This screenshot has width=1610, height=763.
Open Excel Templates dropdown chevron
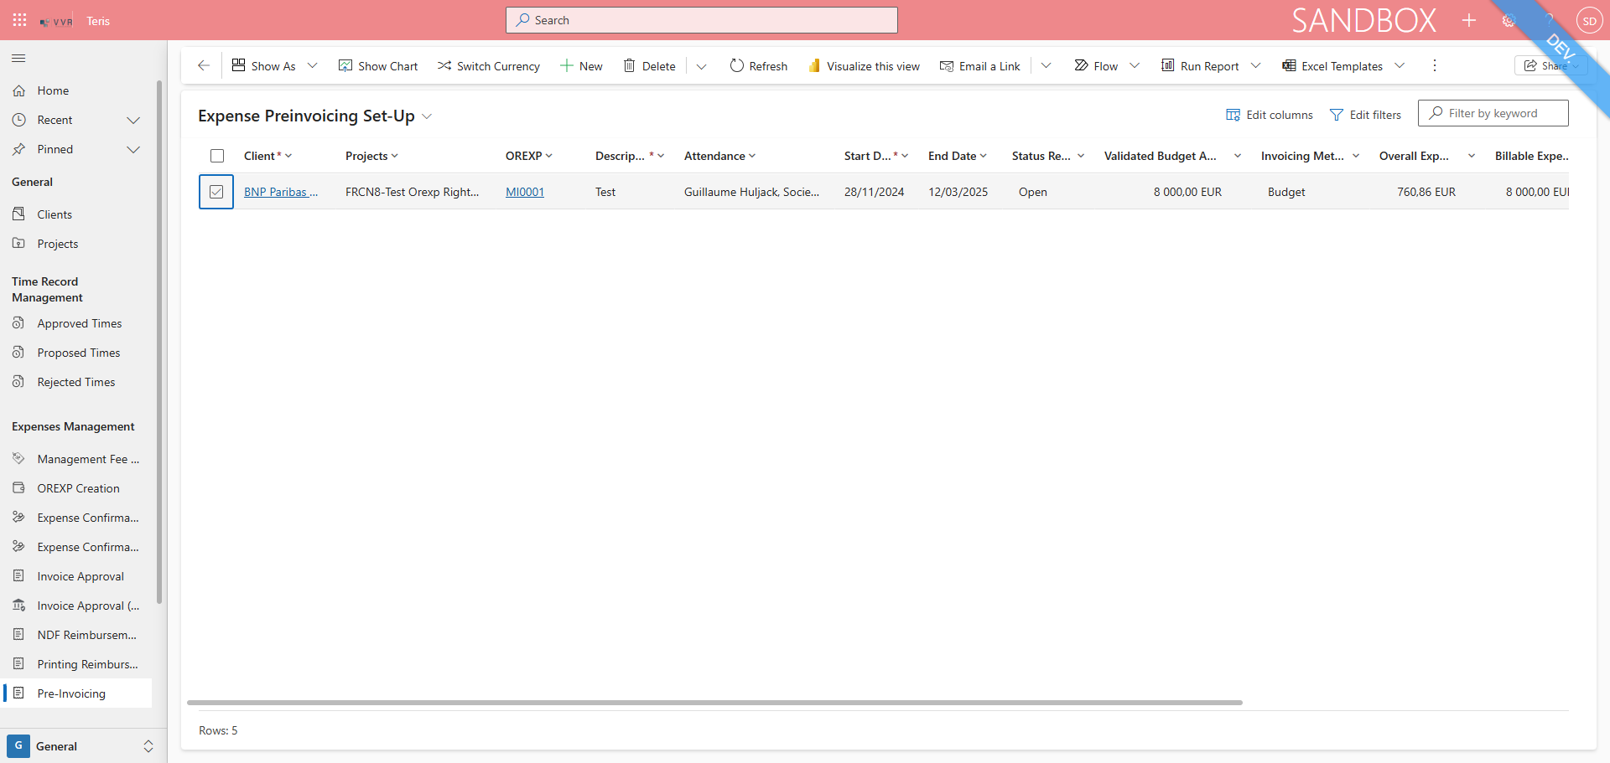click(1400, 65)
